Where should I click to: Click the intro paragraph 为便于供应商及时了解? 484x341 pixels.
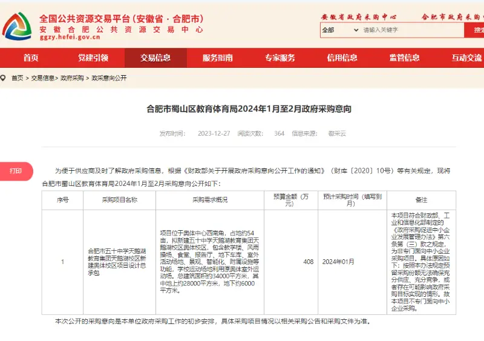(246, 177)
